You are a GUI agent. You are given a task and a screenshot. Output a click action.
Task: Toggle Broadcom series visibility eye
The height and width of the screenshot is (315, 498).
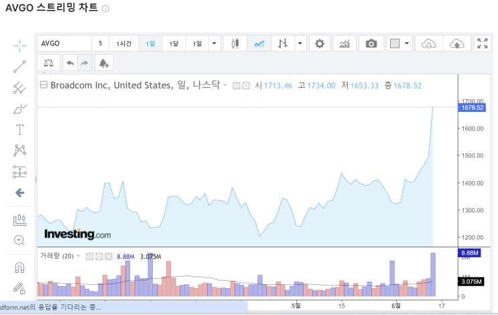(237, 86)
